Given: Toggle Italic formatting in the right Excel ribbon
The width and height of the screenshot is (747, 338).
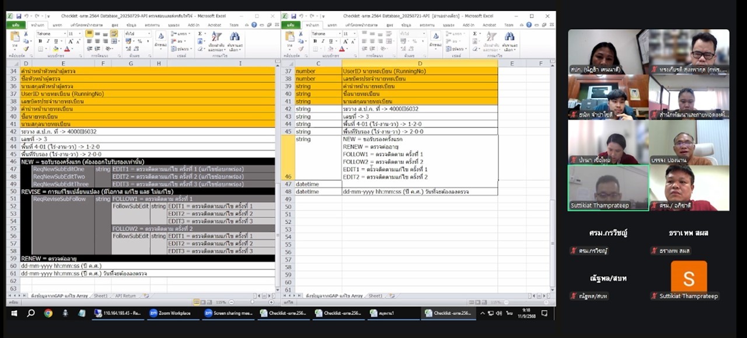Looking at the screenshot, I should [322, 41].
